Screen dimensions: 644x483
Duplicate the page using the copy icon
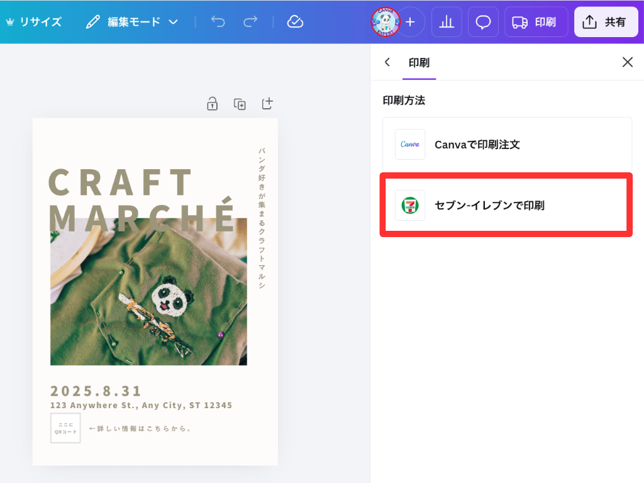coord(240,104)
